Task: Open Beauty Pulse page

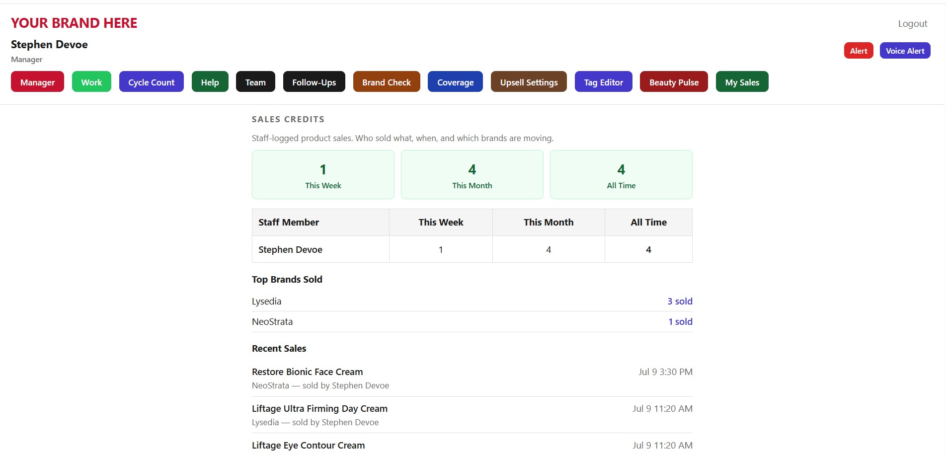Action: [674, 82]
